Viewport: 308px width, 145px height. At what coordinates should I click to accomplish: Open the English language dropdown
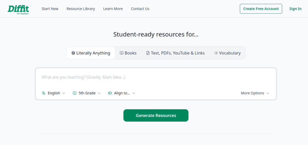tap(54, 93)
